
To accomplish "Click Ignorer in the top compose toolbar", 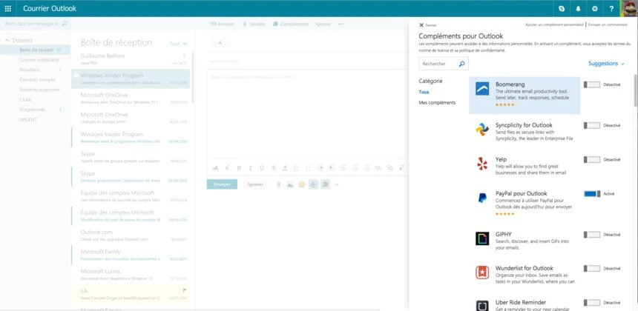I will point(323,24).
